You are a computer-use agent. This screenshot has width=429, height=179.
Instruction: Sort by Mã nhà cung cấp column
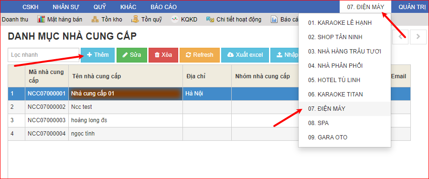point(47,76)
